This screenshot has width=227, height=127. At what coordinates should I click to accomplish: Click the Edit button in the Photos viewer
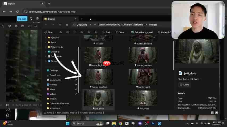tap(22, 19)
